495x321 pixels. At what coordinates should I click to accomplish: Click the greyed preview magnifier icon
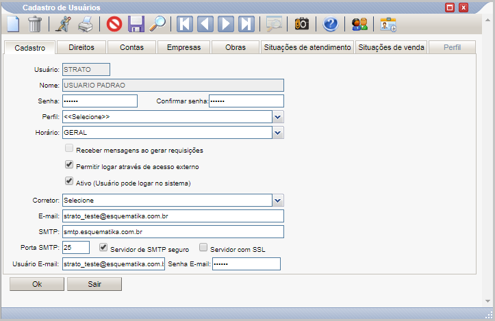[x=274, y=24]
